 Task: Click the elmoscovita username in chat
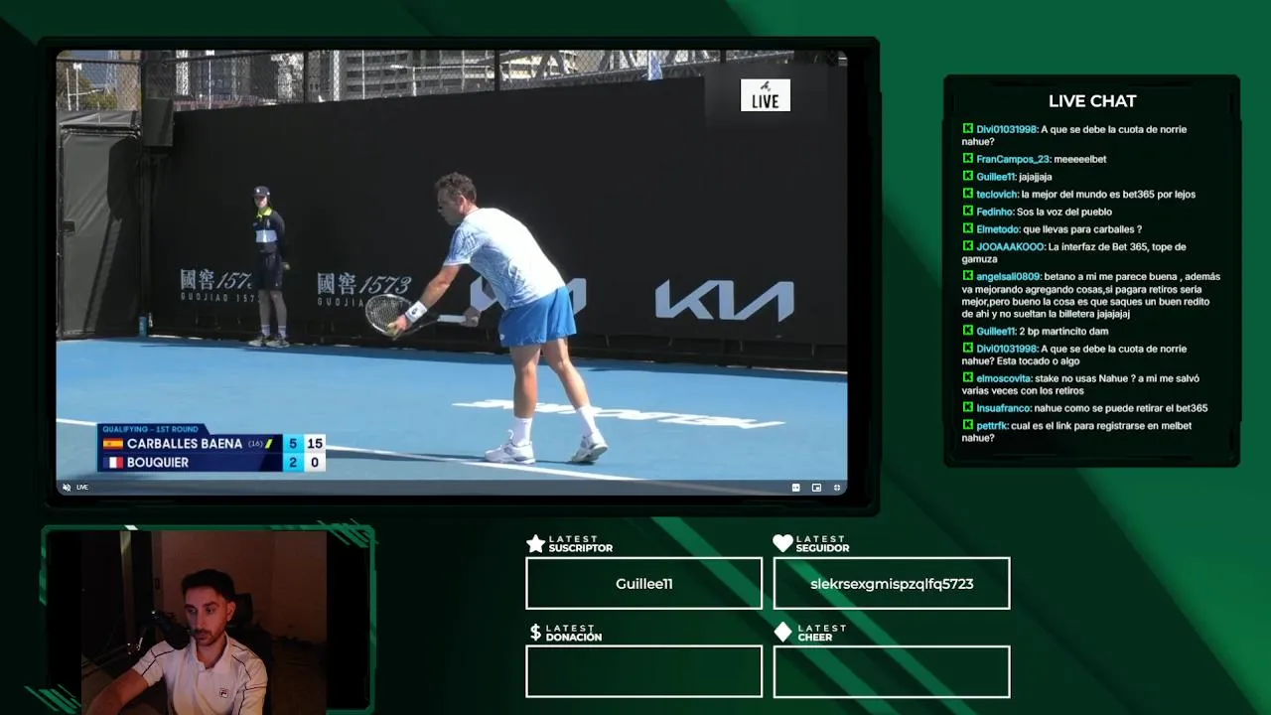1004,378
